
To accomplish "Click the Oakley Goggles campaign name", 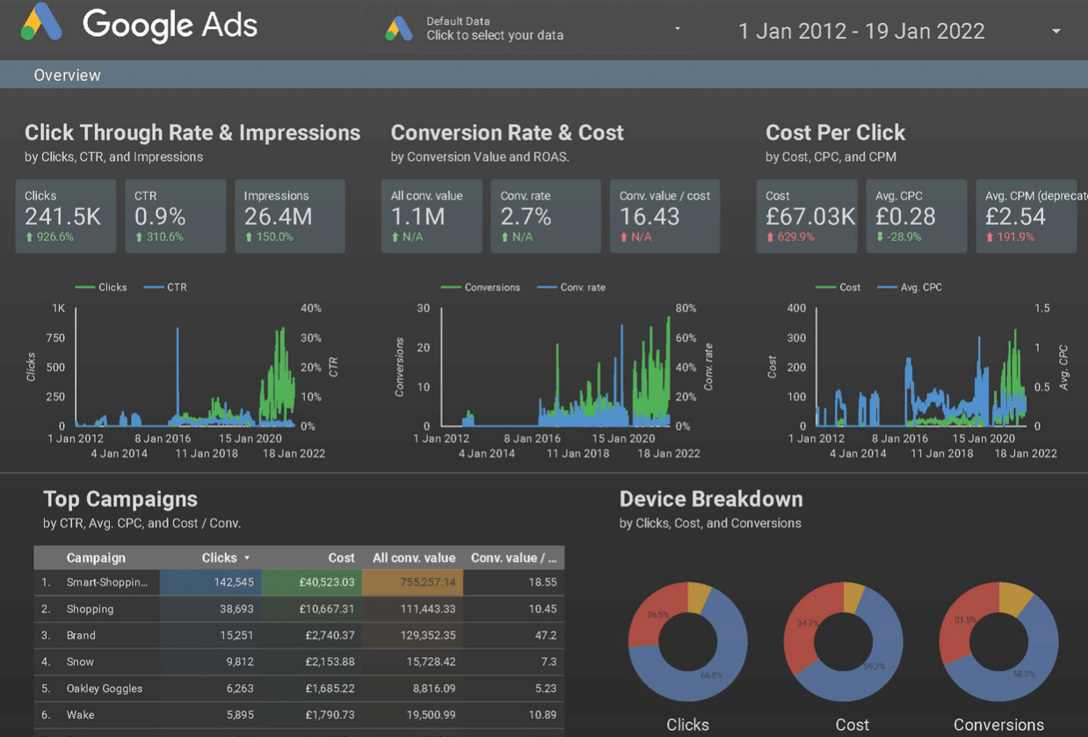I will click(x=104, y=689).
